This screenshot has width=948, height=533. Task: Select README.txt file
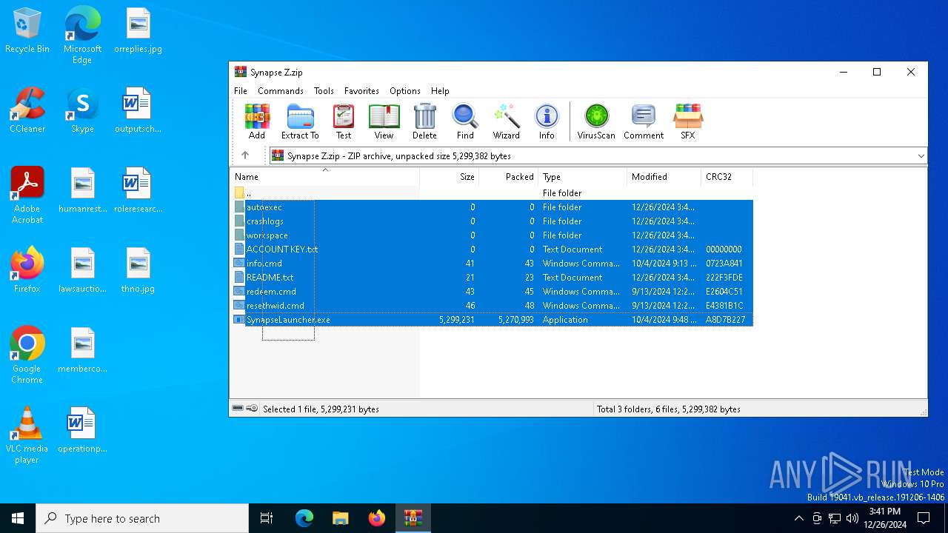pos(492,278)
